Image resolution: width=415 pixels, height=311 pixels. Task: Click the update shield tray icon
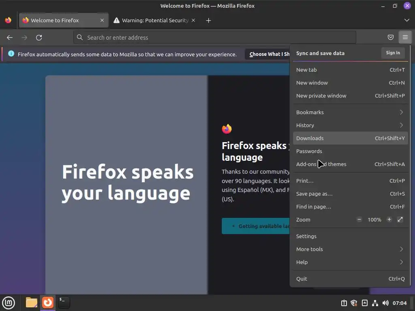pos(354,303)
